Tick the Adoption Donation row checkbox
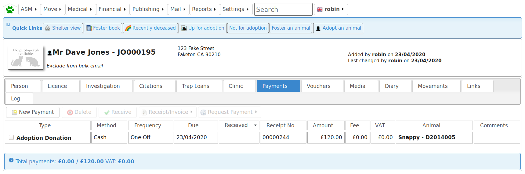 click(x=11, y=137)
